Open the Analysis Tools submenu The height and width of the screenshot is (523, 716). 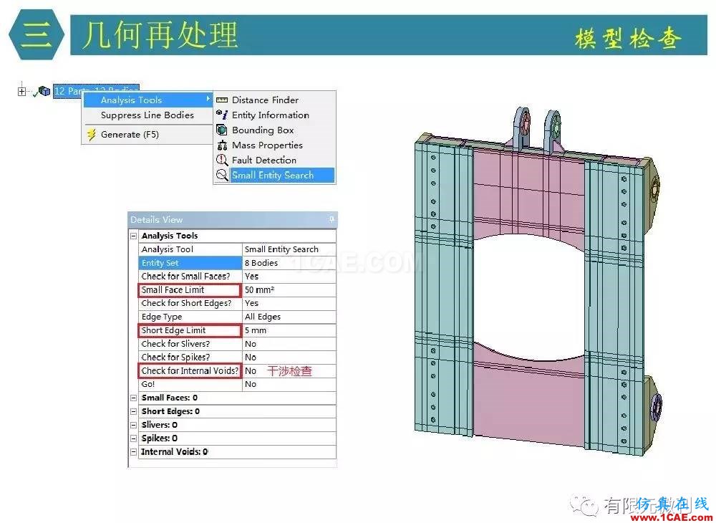point(148,100)
